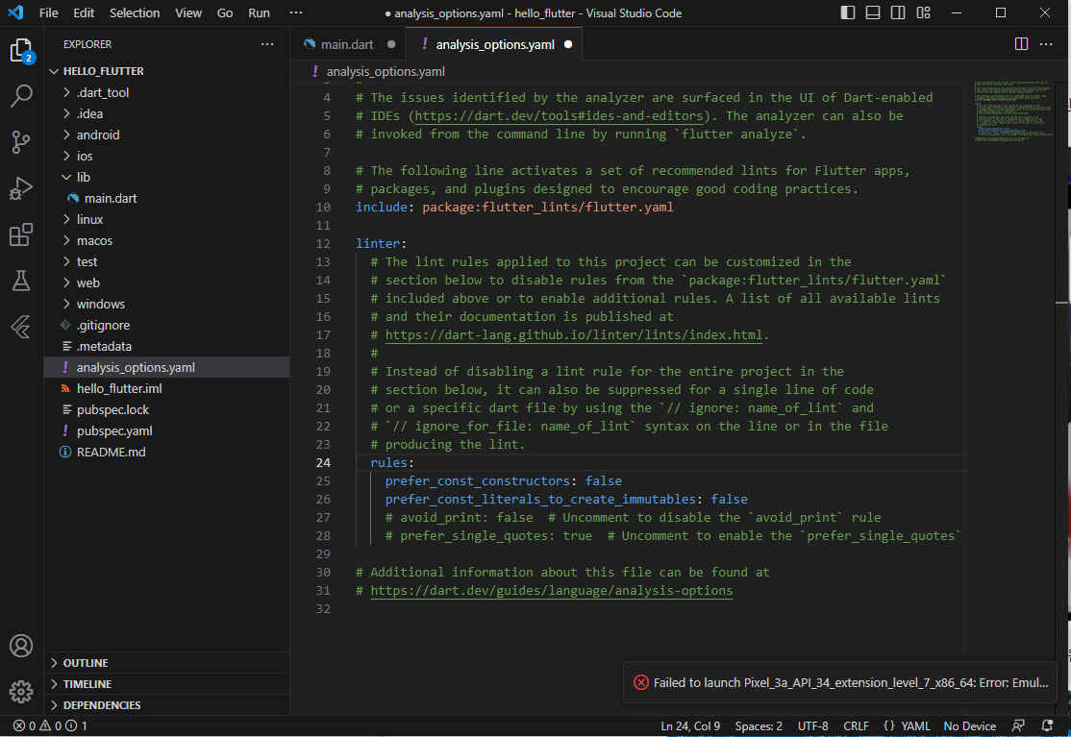Image resolution: width=1071 pixels, height=737 pixels.
Task: Open the View menu
Action: click(x=187, y=12)
